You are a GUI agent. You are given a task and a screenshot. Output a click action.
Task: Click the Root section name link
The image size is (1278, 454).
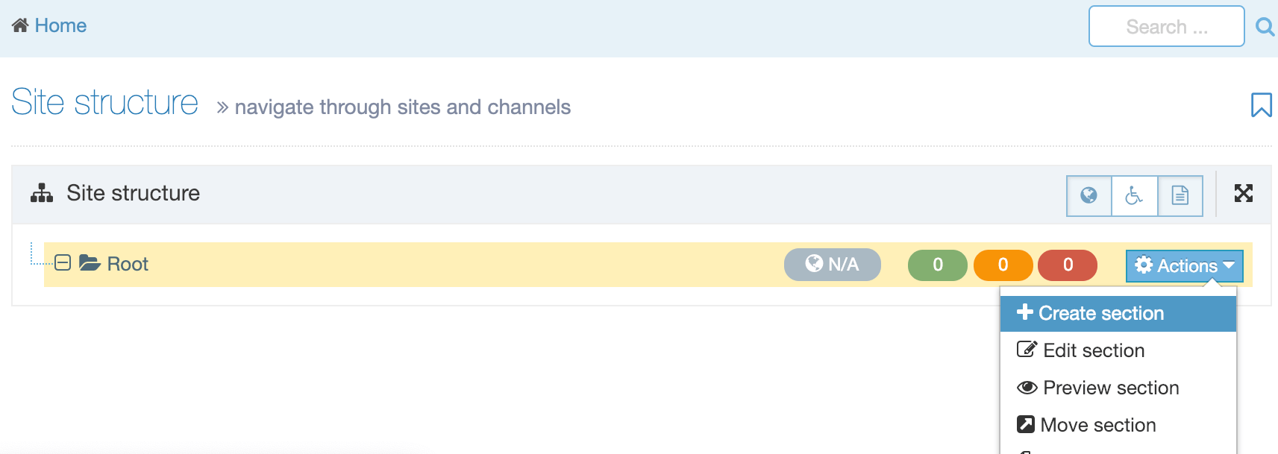(x=128, y=264)
